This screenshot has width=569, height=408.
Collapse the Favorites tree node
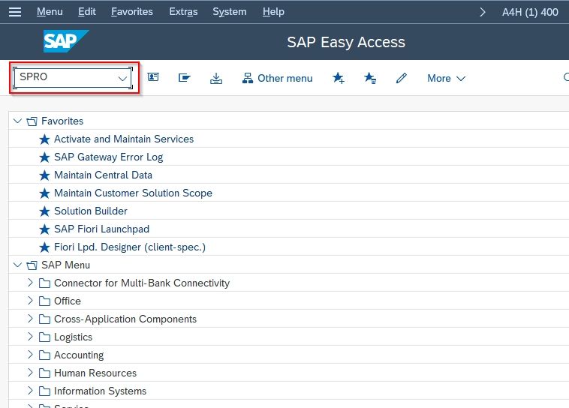[x=17, y=121]
